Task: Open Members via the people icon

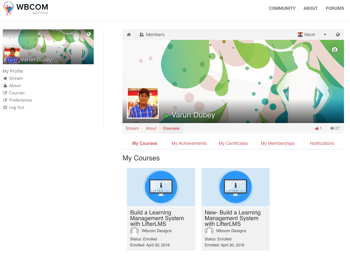Action: coord(141,34)
